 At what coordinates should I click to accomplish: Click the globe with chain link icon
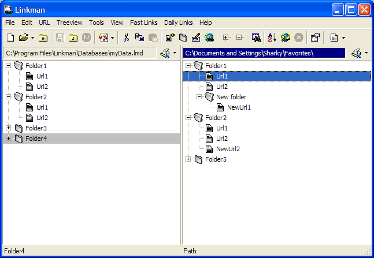click(x=209, y=38)
